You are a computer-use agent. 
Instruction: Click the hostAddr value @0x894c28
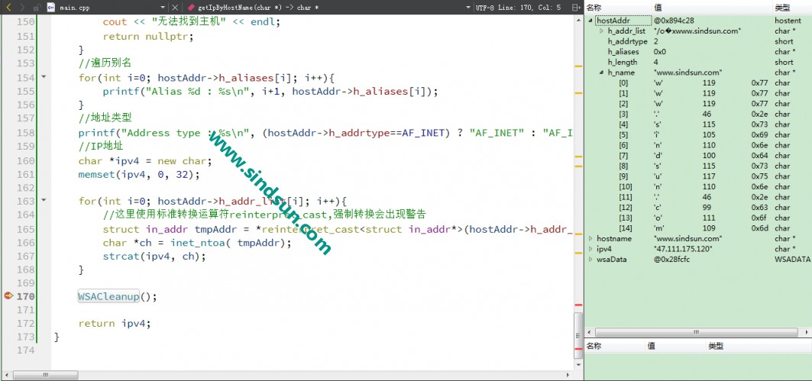[x=674, y=21]
